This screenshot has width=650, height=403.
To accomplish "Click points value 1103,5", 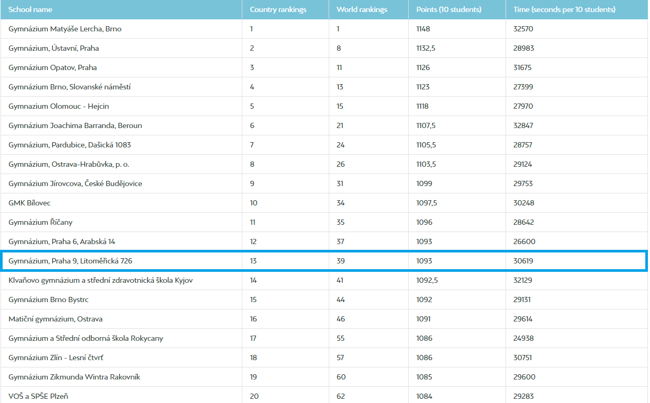I will click(426, 164).
